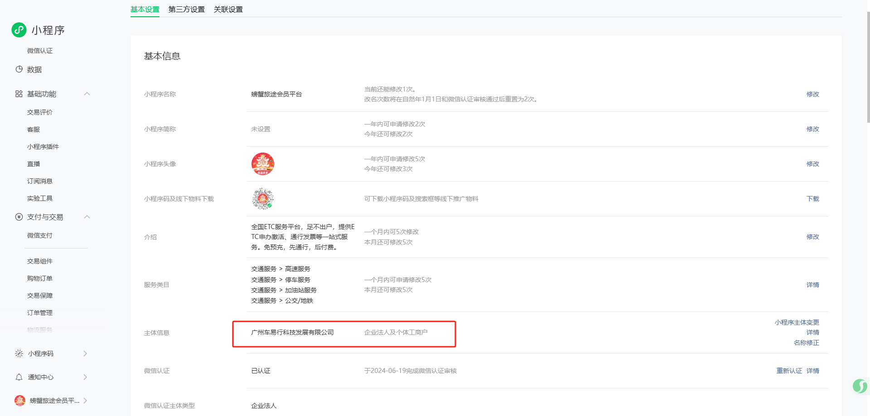Switch to the 第三方设置 tab
The image size is (870, 416).
[187, 10]
